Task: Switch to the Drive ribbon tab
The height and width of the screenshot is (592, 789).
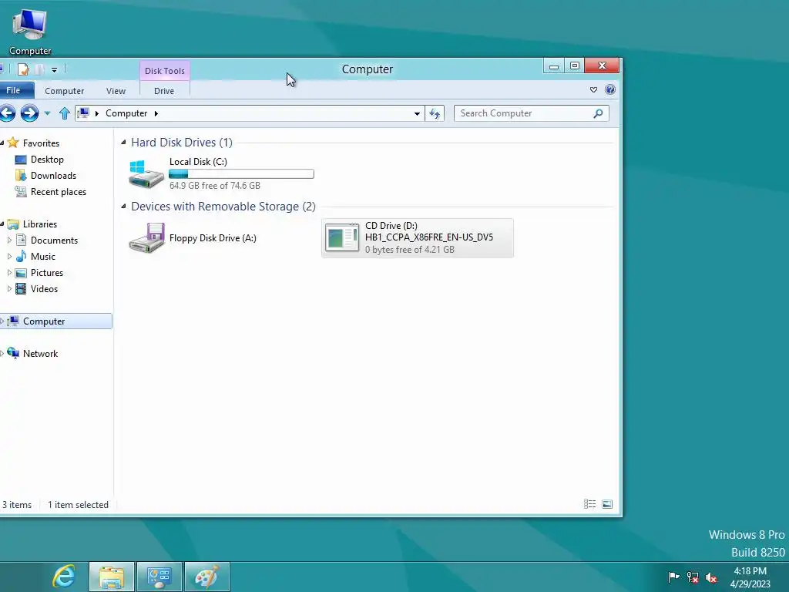Action: tap(164, 91)
